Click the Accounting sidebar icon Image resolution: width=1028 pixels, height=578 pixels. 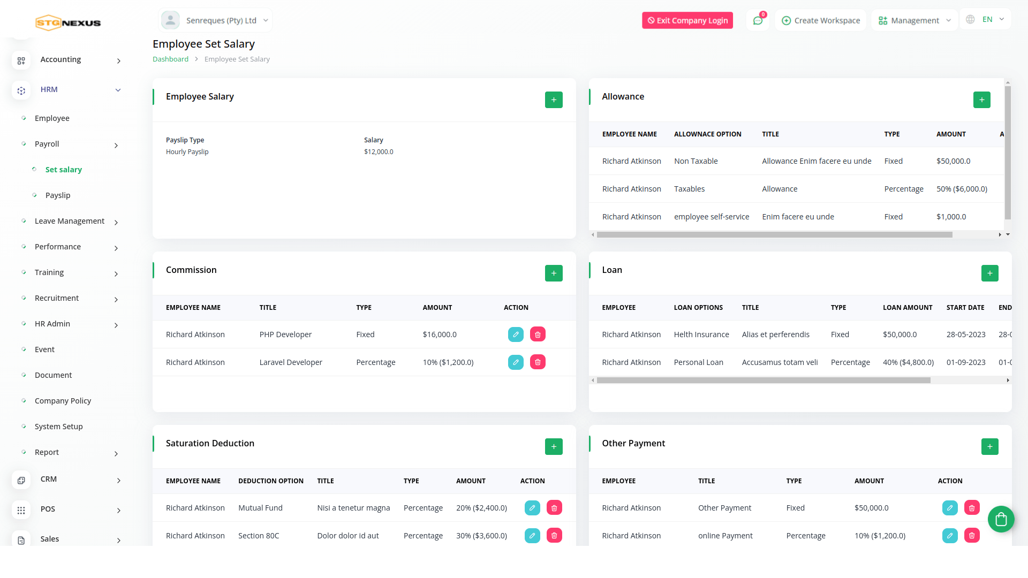[x=21, y=60]
